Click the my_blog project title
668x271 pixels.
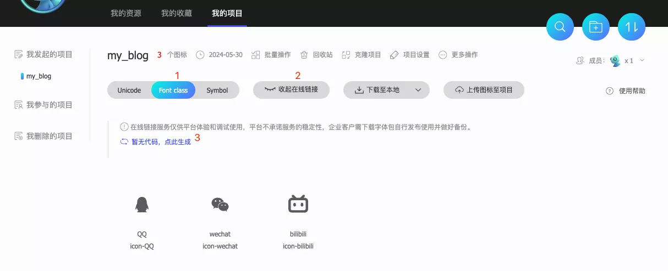pyautogui.click(x=128, y=55)
